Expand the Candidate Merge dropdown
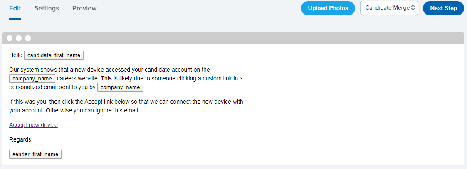467x169 pixels. (389, 8)
